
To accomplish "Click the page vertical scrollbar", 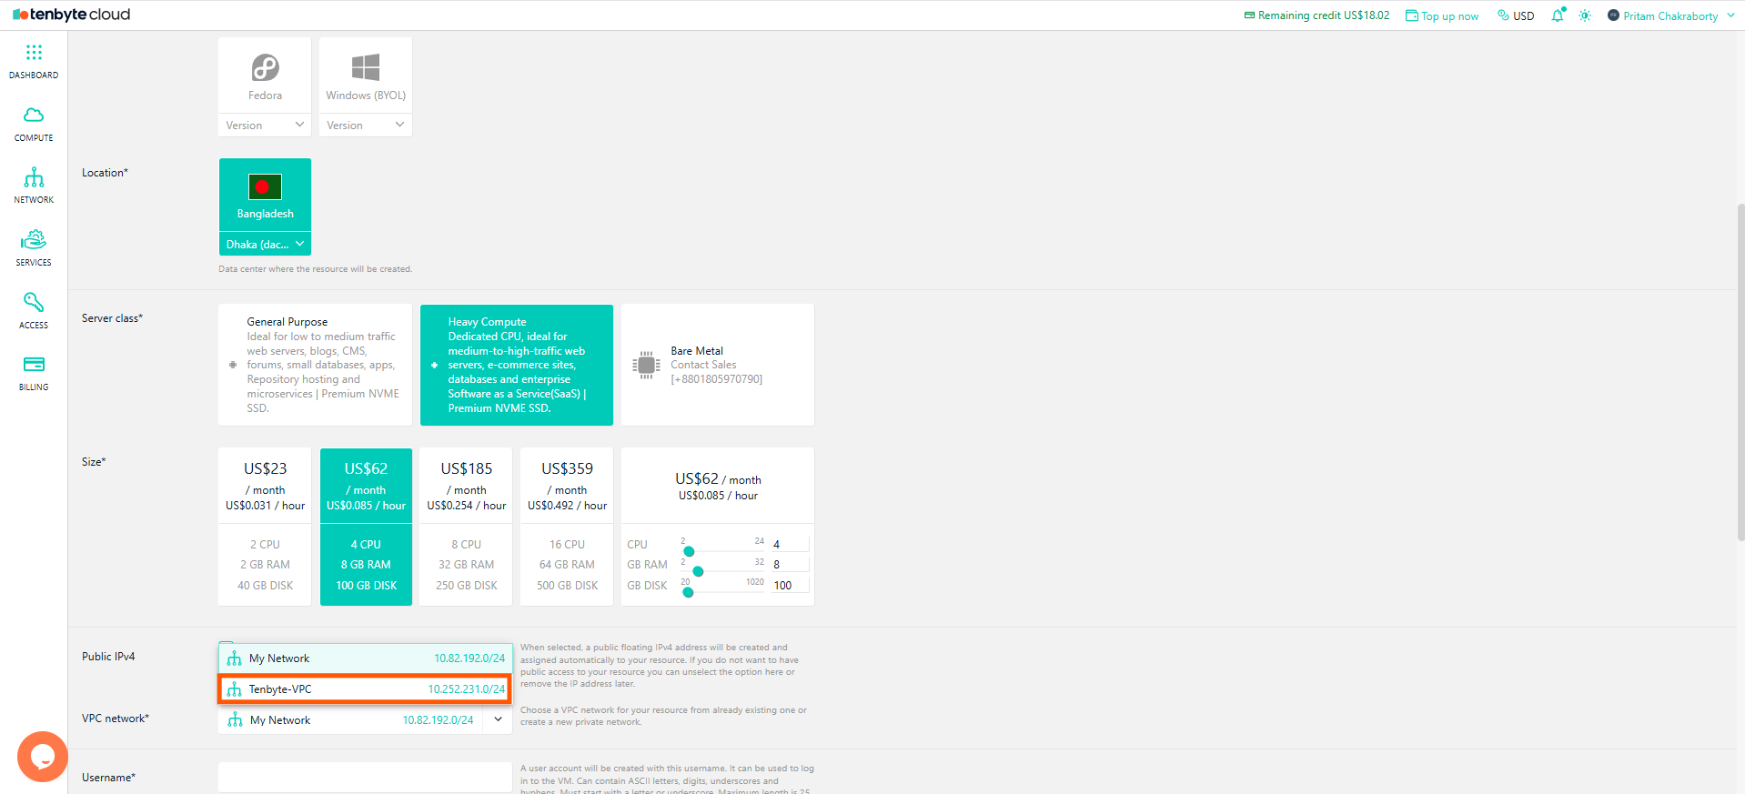I will tap(1740, 373).
